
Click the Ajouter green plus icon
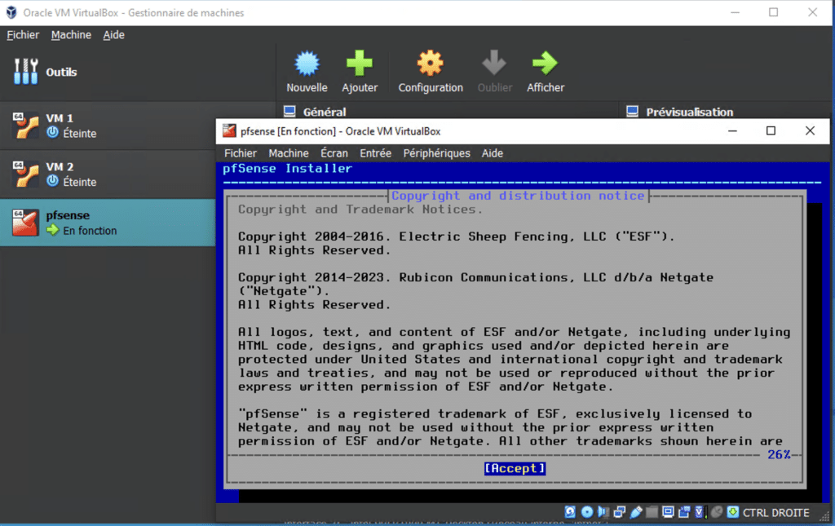pyautogui.click(x=360, y=64)
